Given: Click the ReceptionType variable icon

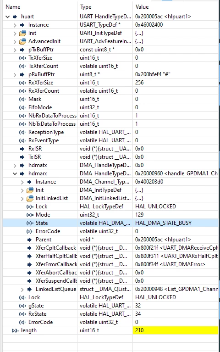Looking at the screenshot, I should 22,133.
